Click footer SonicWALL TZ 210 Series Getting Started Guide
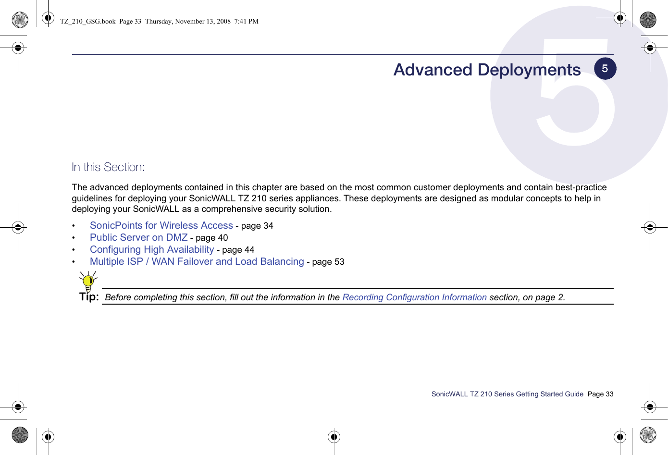This screenshot has width=668, height=455. [x=507, y=394]
